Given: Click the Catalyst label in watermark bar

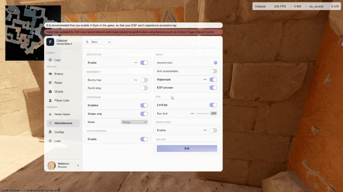Looking at the screenshot, I should [260, 6].
